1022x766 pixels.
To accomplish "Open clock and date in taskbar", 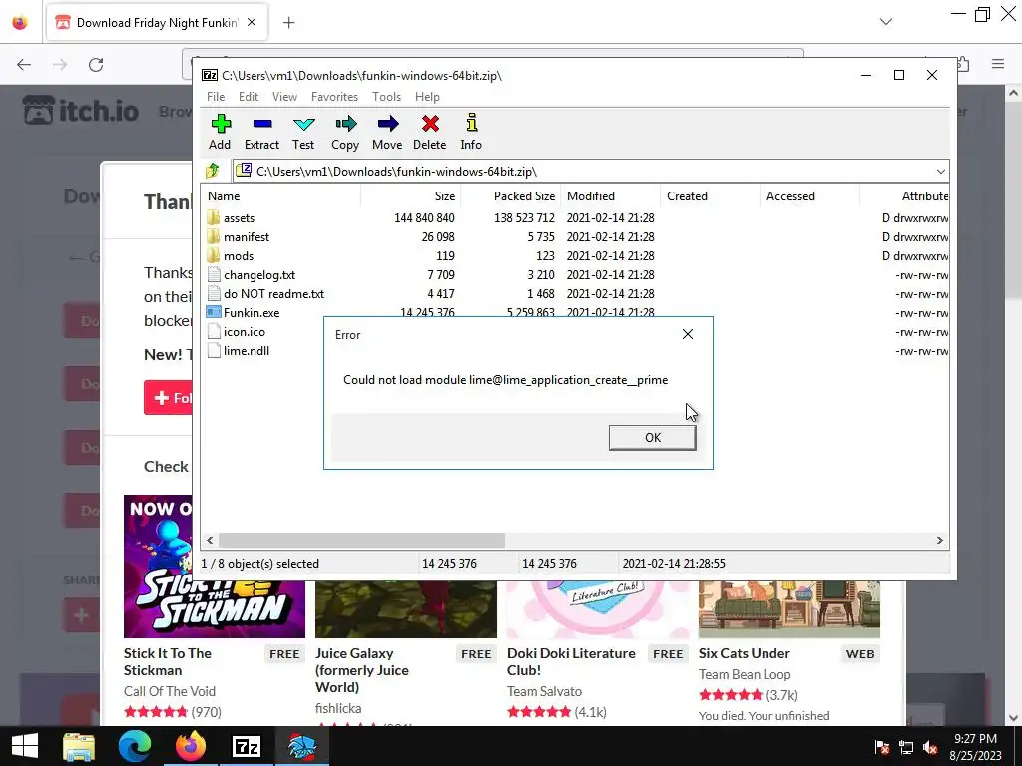I will [x=976, y=747].
